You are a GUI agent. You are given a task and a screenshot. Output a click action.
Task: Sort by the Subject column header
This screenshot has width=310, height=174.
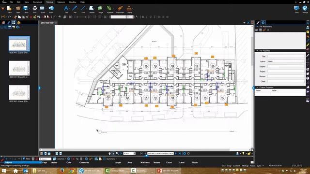(x=23, y=162)
